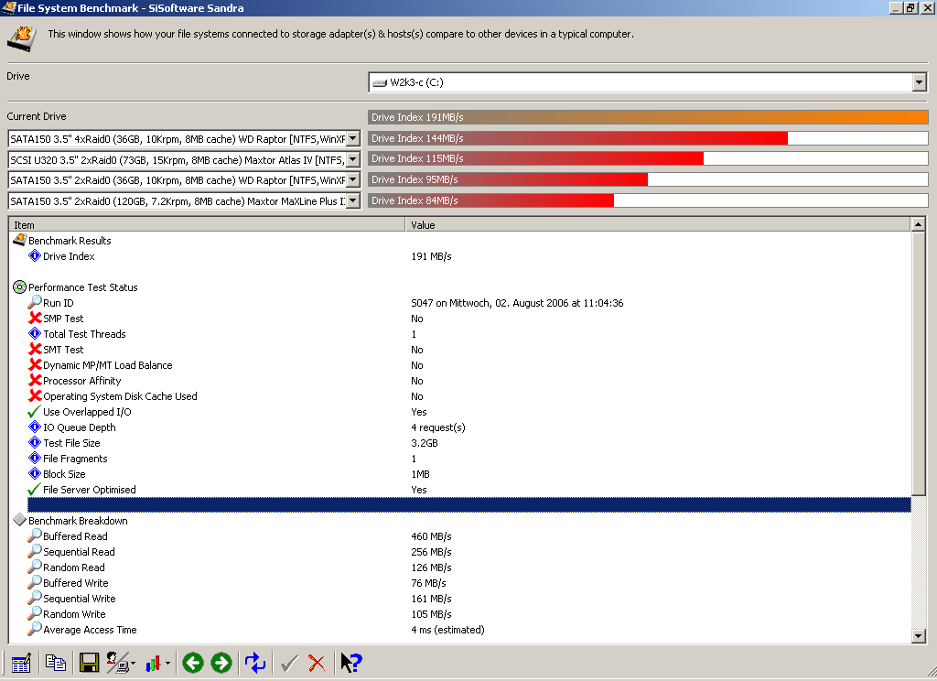Select the Sequential Write row

pos(460,598)
